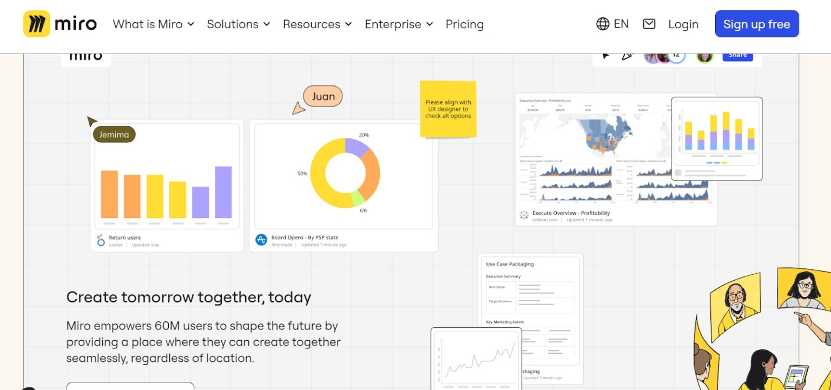
Task: Click the Miro logo in the navbar
Action: pyautogui.click(x=60, y=24)
